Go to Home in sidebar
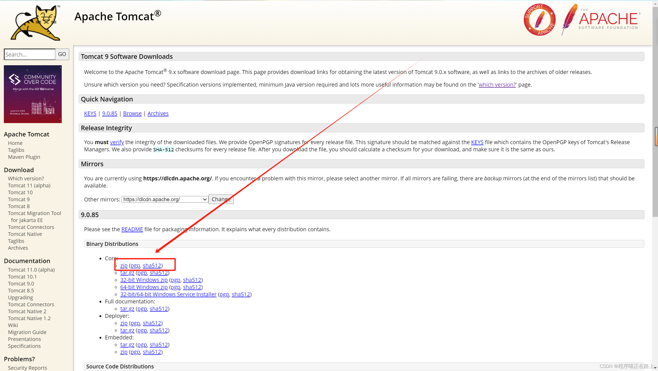The width and height of the screenshot is (658, 371). tap(15, 143)
